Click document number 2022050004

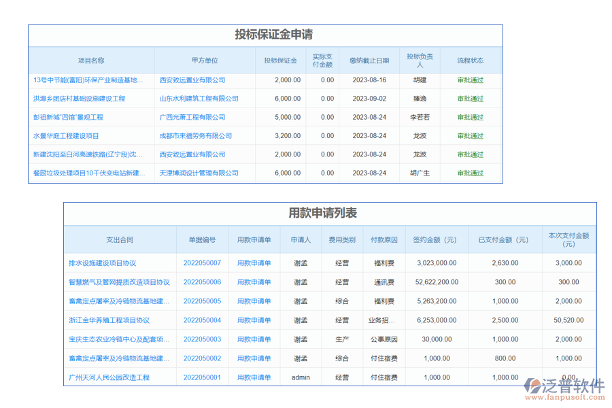[x=202, y=320]
